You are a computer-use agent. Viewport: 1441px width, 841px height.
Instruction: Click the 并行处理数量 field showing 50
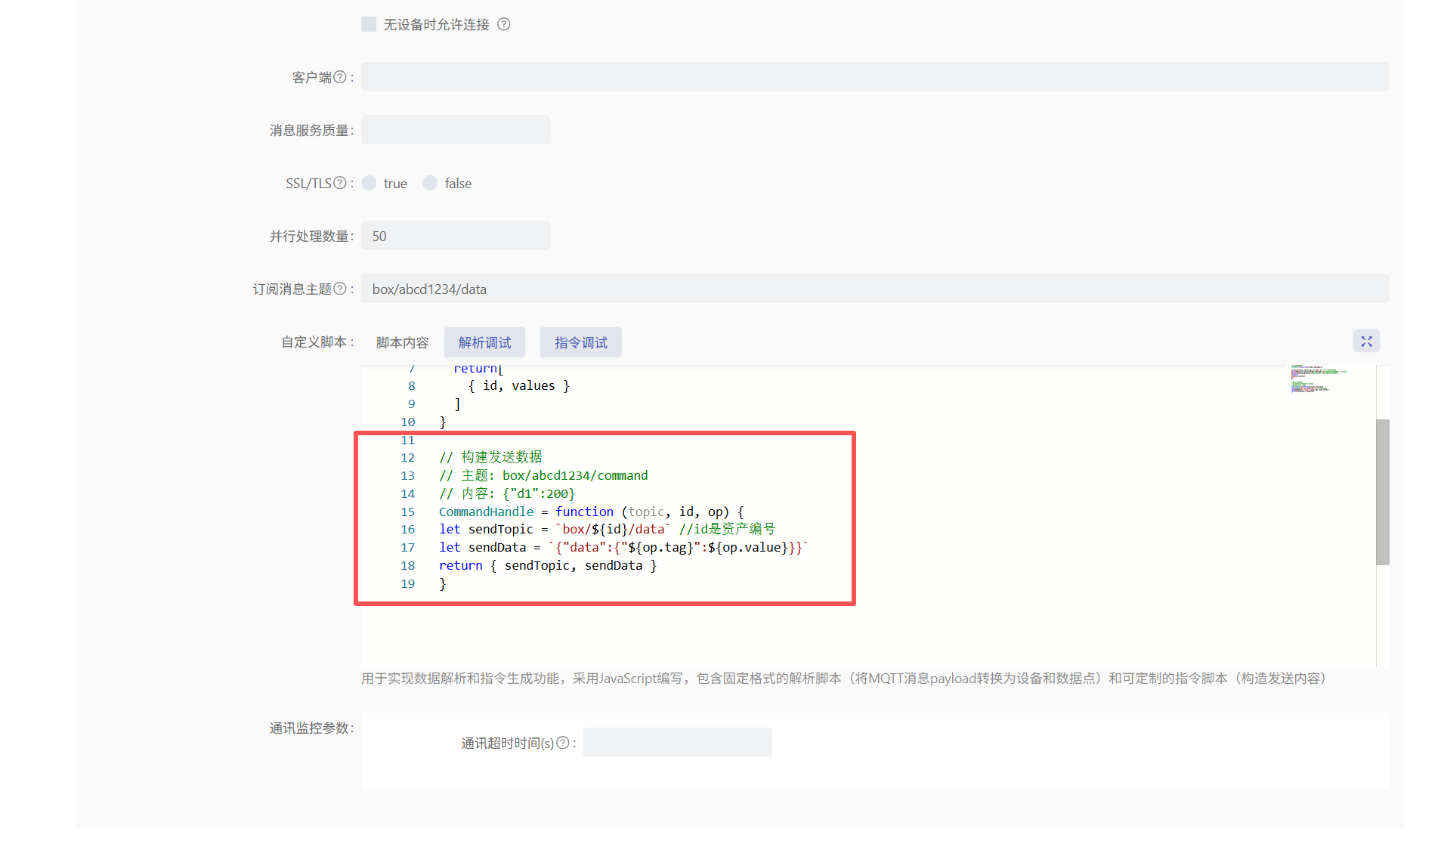tap(456, 236)
